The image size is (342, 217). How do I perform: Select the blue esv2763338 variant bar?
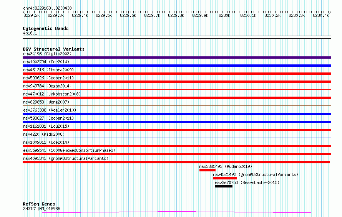177,114
